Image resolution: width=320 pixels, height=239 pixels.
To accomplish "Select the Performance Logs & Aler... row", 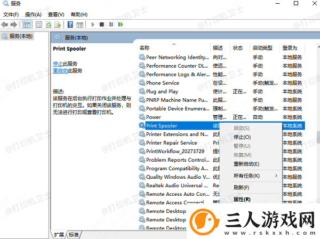I will pyautogui.click(x=221, y=74).
